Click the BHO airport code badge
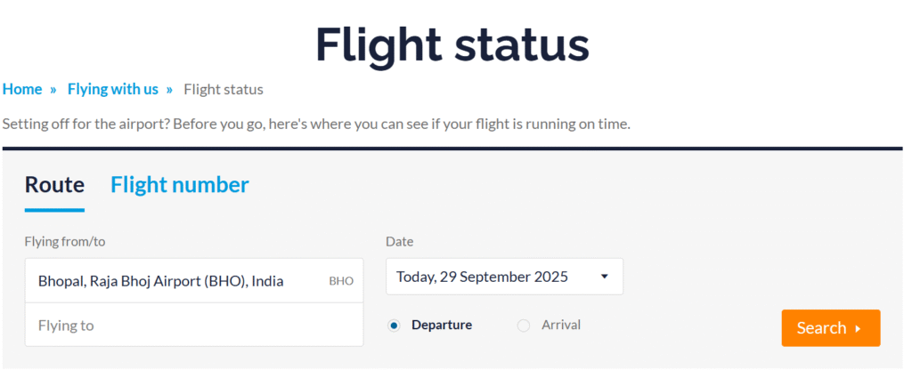This screenshot has width=912, height=370. (341, 281)
